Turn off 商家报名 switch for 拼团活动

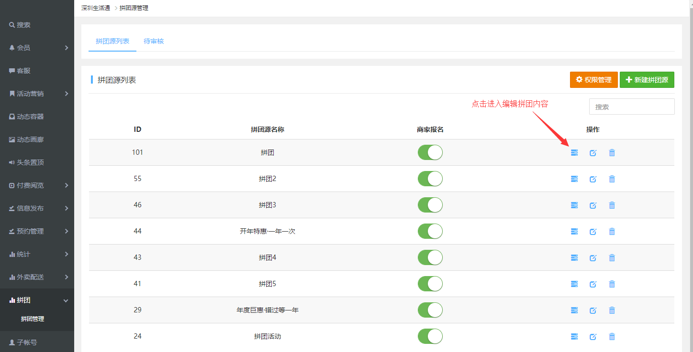(430, 336)
